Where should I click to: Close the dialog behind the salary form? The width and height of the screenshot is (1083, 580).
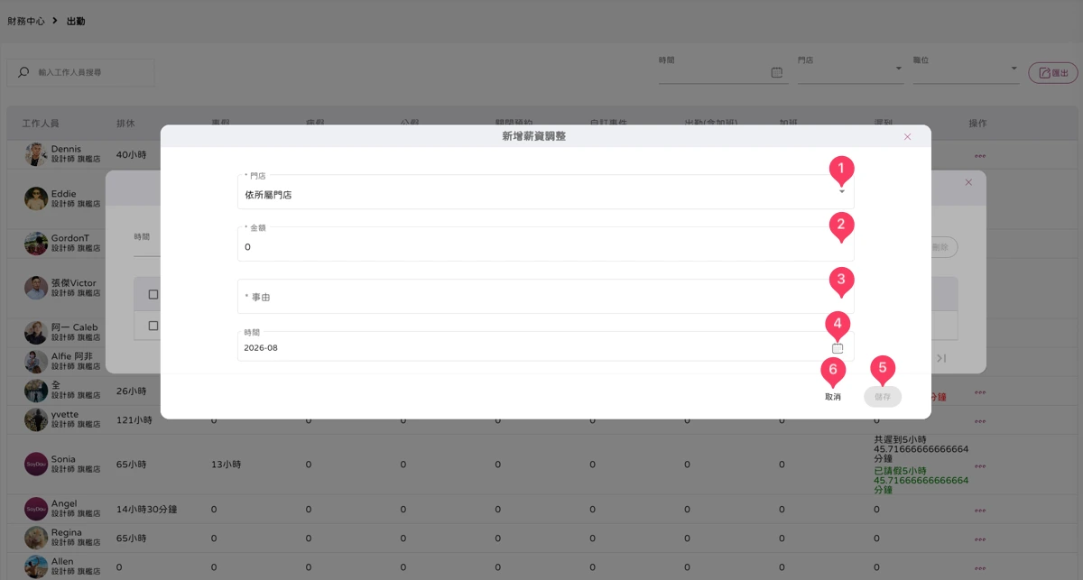[x=968, y=182]
